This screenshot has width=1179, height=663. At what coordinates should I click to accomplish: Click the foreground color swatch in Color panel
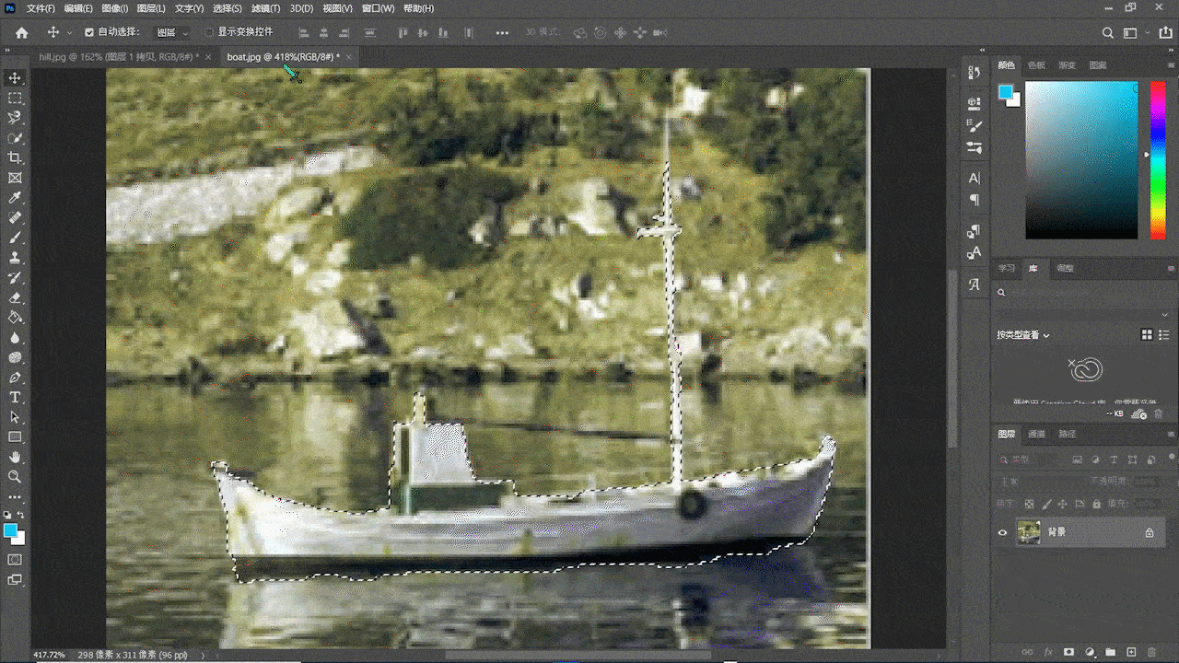tap(1005, 91)
